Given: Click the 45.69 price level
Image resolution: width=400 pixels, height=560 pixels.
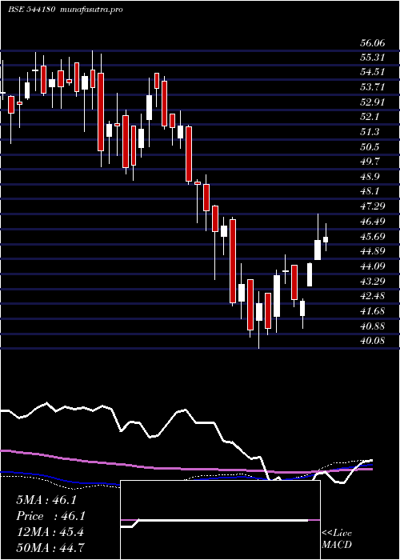Looking at the screenshot, I should 372,237.
